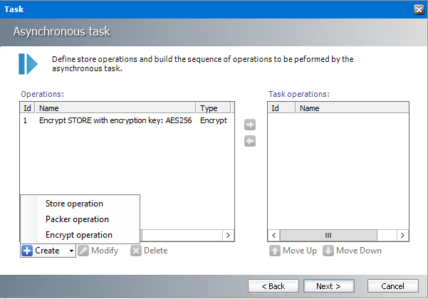Choose Store operation from the menu
The image size is (428, 299).
click(x=74, y=204)
